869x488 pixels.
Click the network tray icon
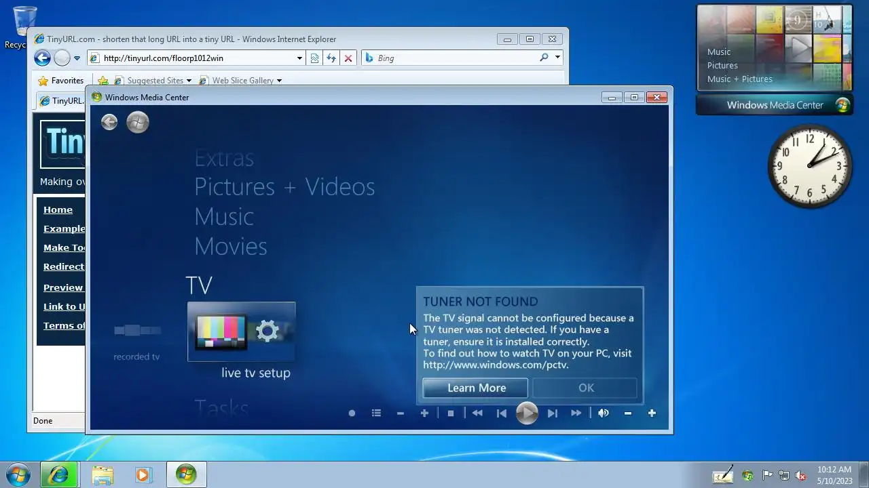tap(784, 475)
